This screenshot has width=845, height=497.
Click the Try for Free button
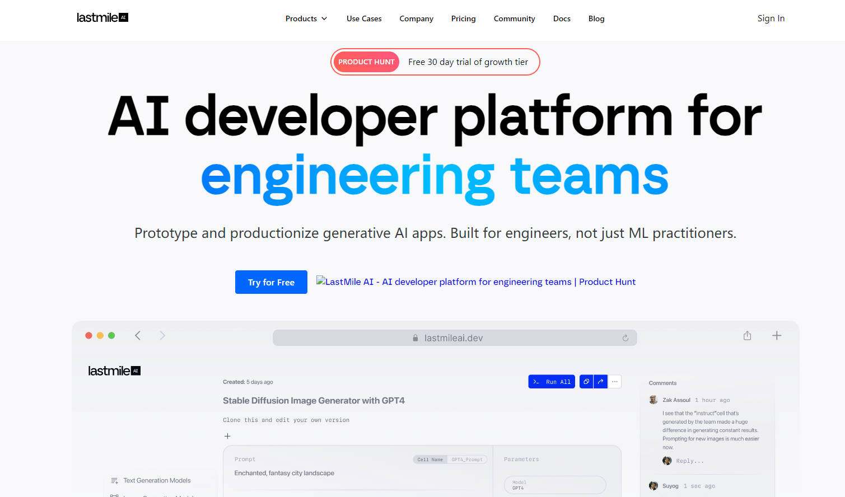(271, 282)
